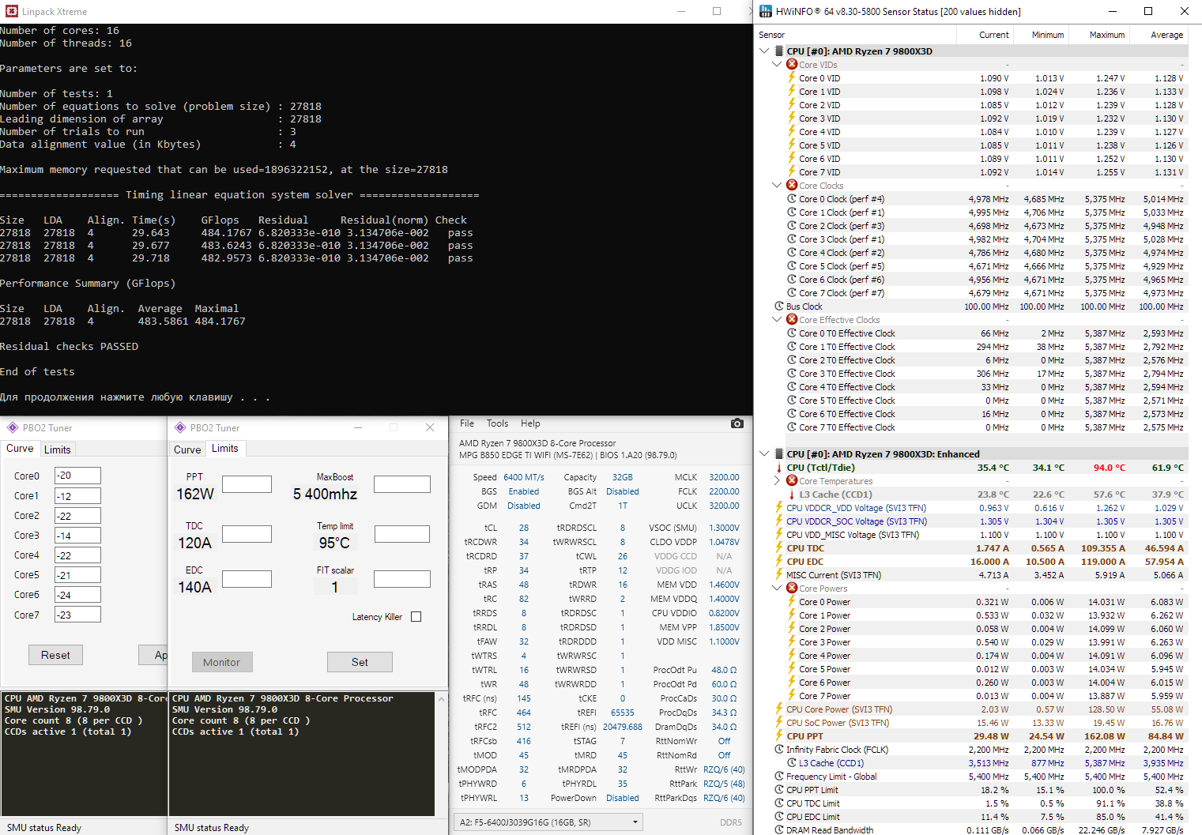The image size is (1202, 835).
Task: Click the lightning icon beside CPU EDC
Action: [779, 561]
